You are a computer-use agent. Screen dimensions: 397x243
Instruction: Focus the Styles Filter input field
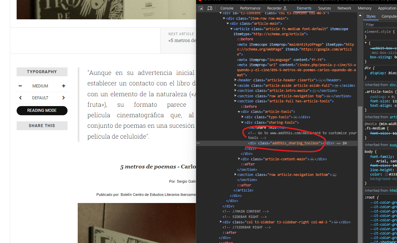click(381, 25)
